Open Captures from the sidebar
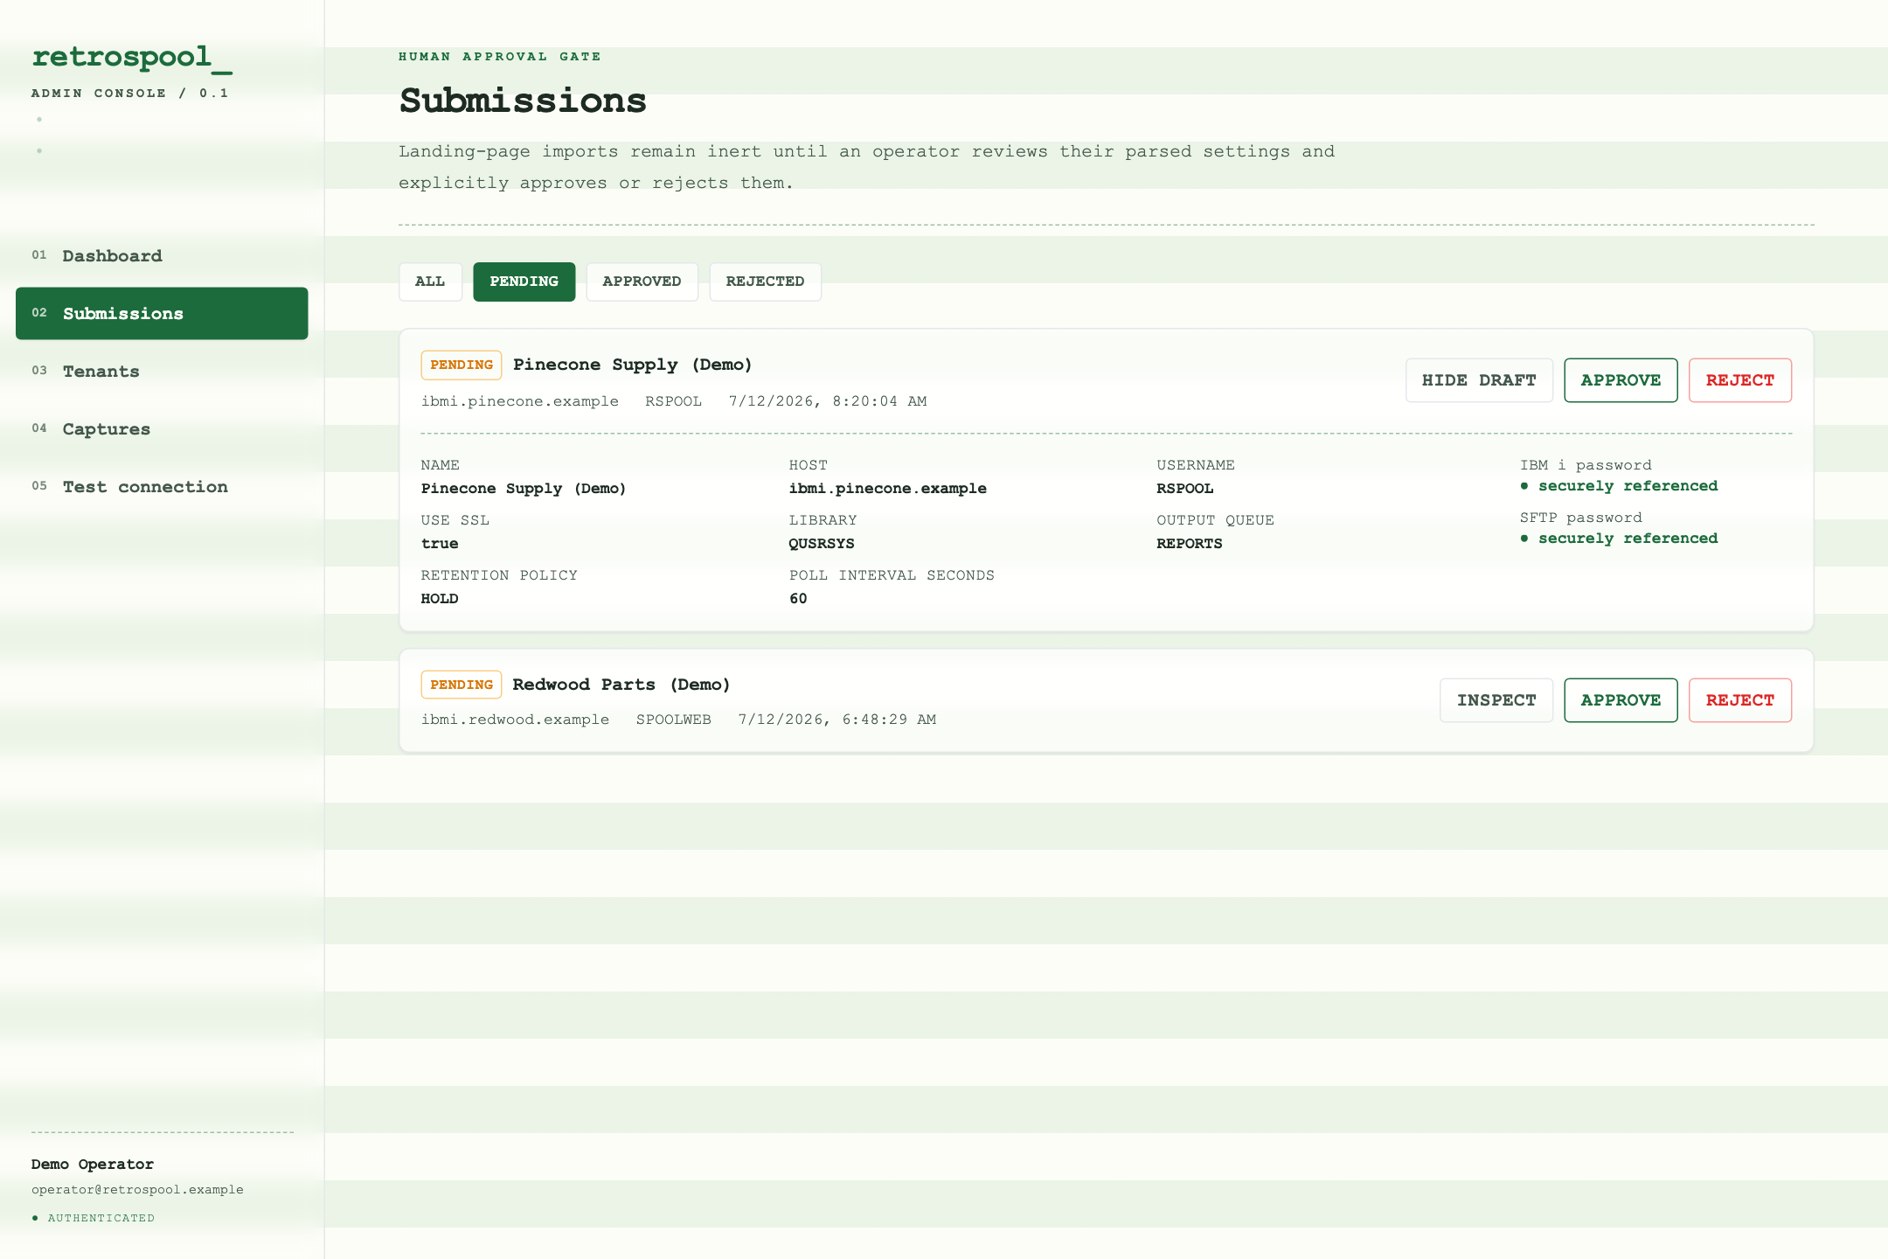Image resolution: width=1888 pixels, height=1259 pixels. (162, 429)
